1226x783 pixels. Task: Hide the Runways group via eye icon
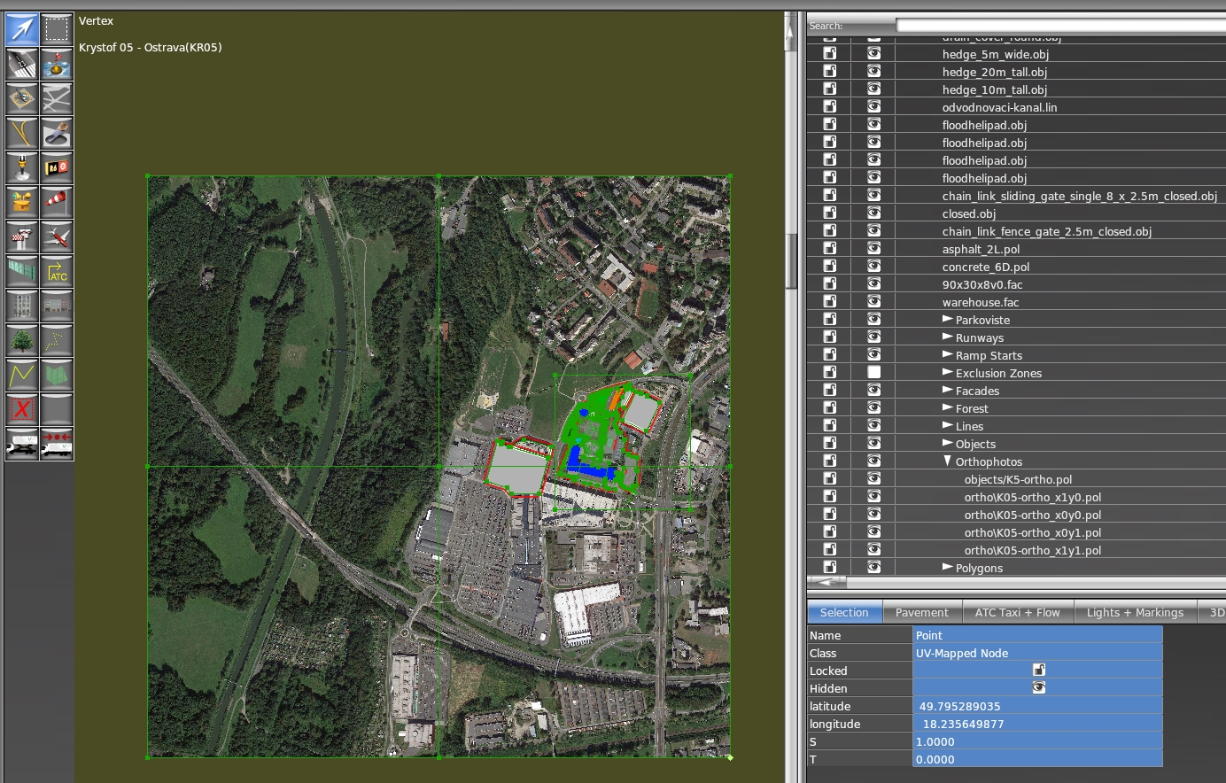tap(873, 337)
